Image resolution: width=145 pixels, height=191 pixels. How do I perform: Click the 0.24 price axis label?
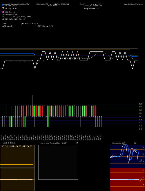(140, 107)
